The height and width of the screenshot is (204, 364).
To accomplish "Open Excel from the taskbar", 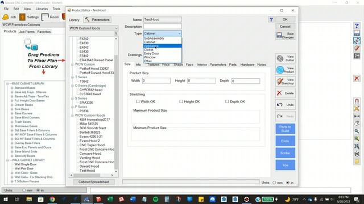I will click(110, 199).
